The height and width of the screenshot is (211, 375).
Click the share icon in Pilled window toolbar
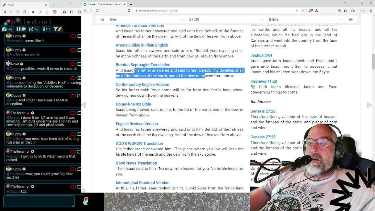pyautogui.click(x=47, y=12)
